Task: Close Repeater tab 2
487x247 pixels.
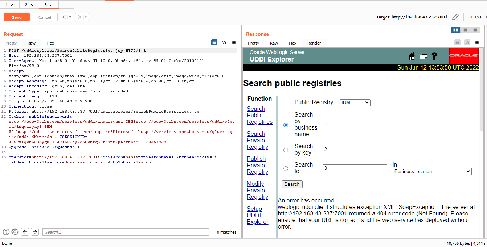Action: click(x=32, y=5)
